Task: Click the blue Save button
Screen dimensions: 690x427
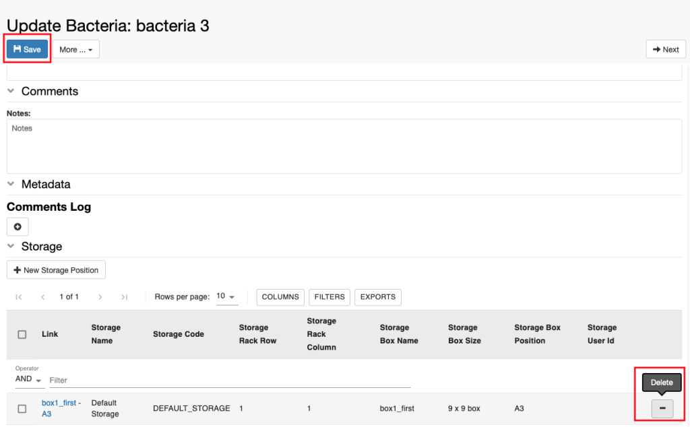Action: coord(27,49)
